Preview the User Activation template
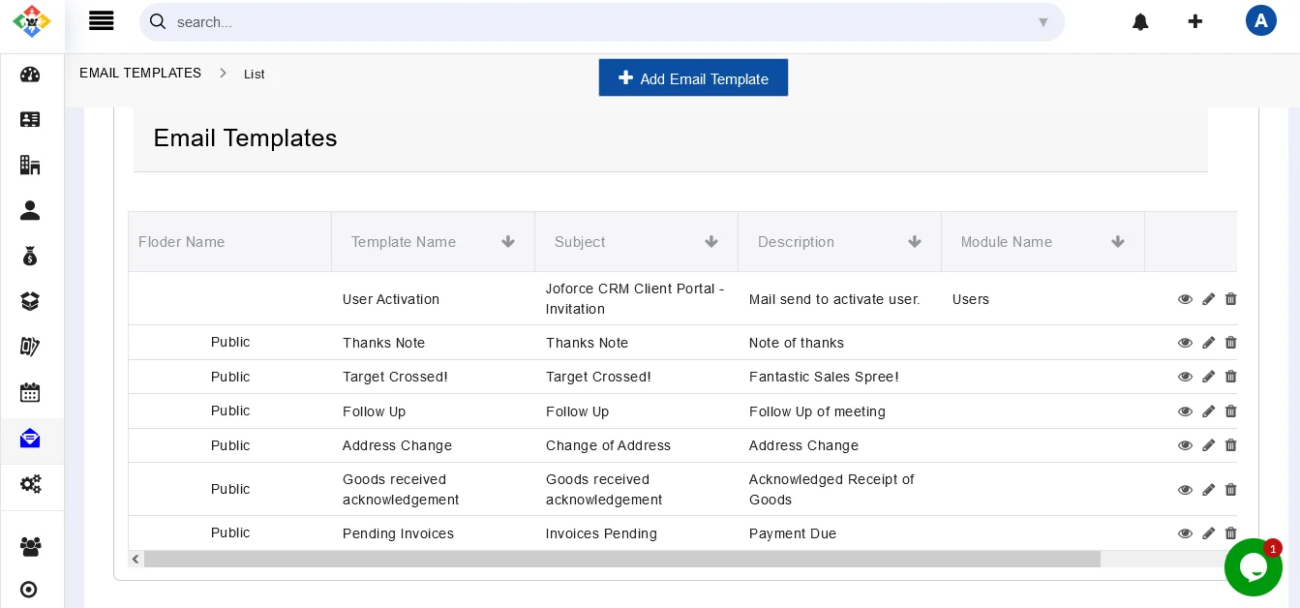The width and height of the screenshot is (1300, 608). coord(1185,299)
